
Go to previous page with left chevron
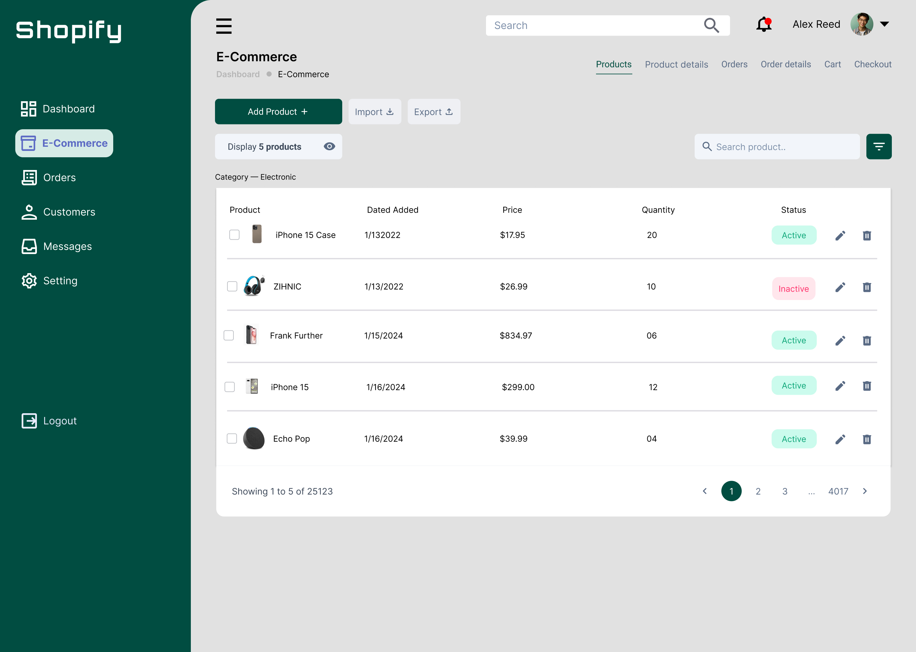(704, 491)
